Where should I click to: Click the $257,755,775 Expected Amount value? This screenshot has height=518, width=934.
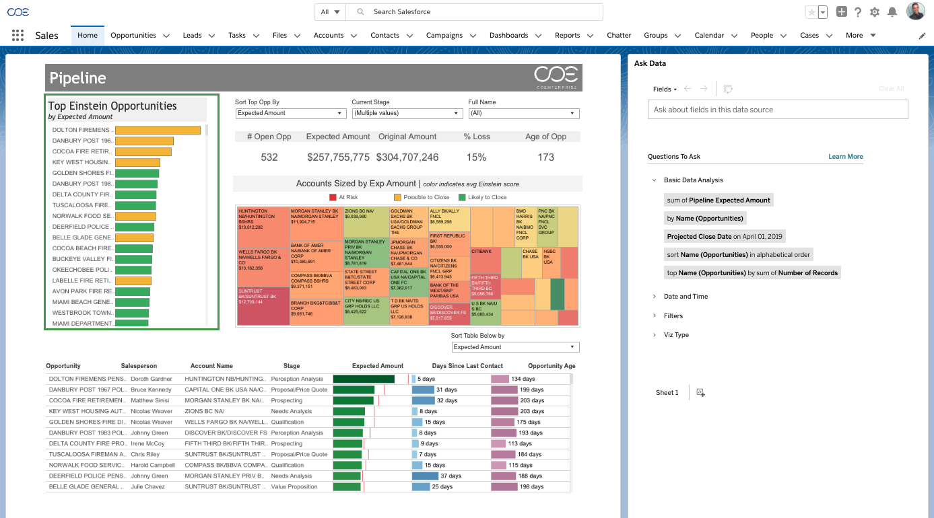coord(338,157)
